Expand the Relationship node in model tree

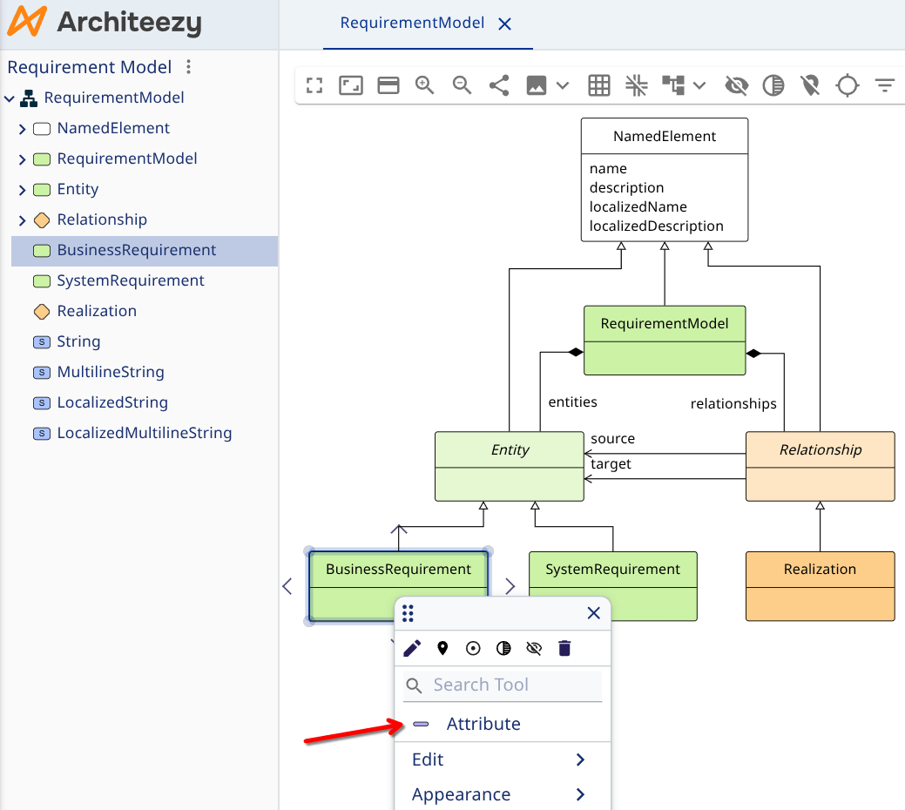click(x=22, y=220)
